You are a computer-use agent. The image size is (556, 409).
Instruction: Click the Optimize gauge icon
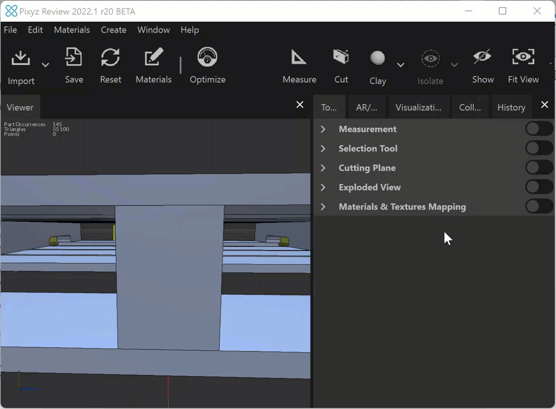tap(207, 57)
